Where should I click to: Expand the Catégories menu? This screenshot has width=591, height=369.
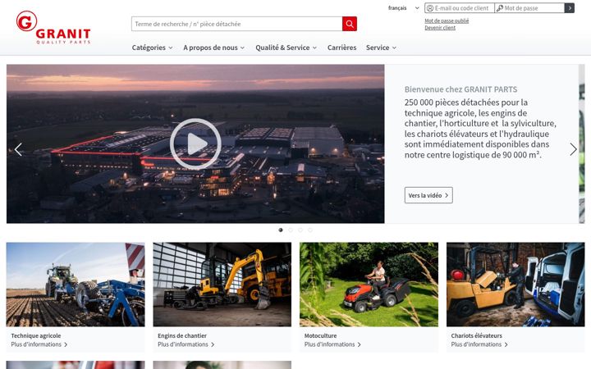pyautogui.click(x=153, y=48)
